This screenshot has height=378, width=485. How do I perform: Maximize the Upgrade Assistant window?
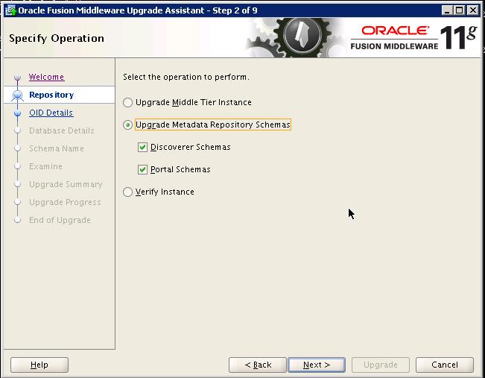click(460, 10)
